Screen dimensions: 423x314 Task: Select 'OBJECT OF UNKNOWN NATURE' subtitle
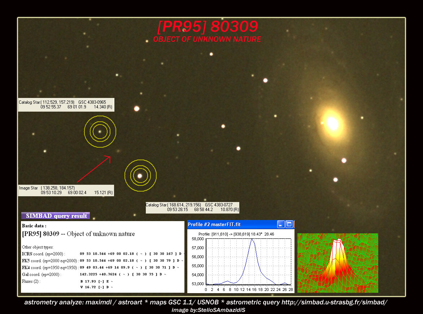pos(207,39)
